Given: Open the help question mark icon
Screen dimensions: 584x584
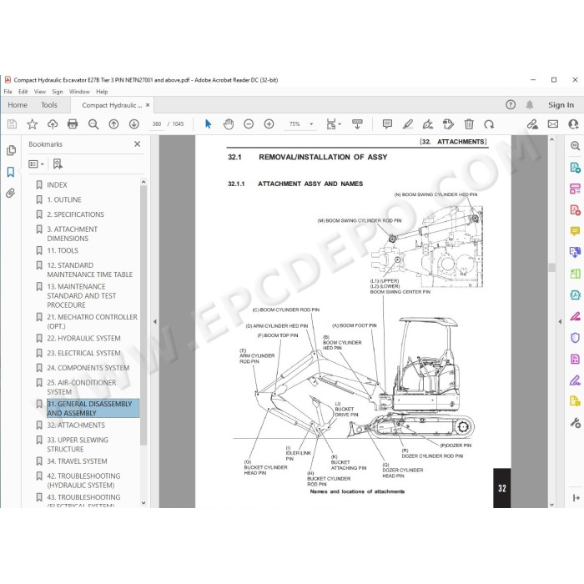Looking at the screenshot, I should point(511,104).
